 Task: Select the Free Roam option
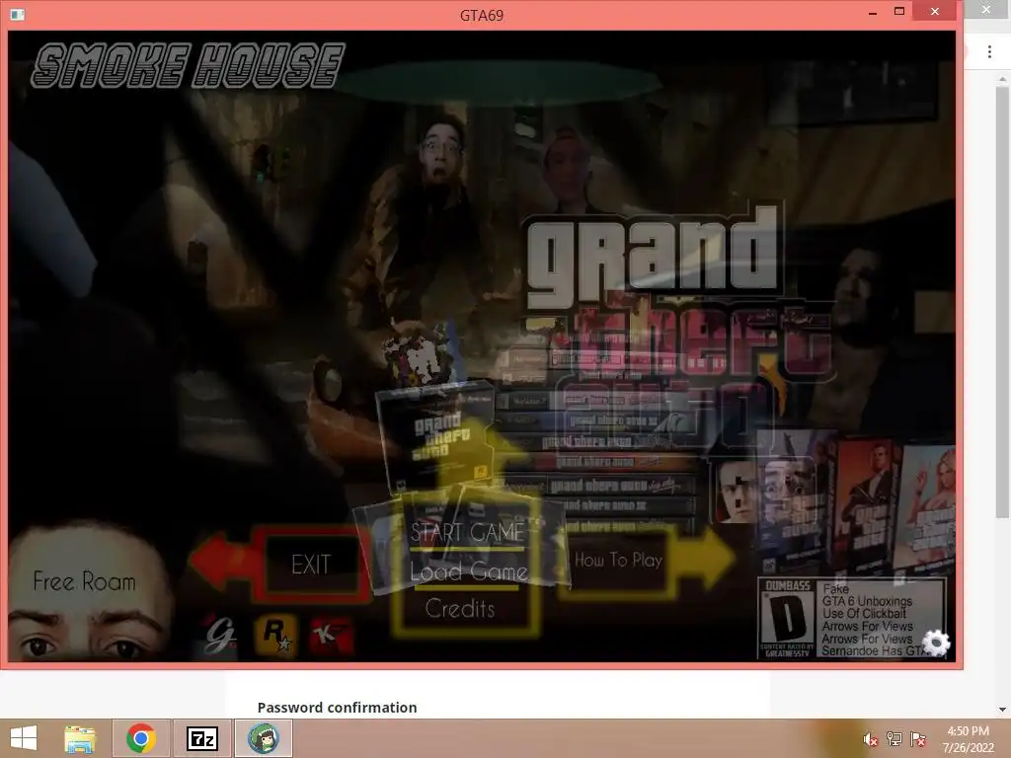pos(85,581)
